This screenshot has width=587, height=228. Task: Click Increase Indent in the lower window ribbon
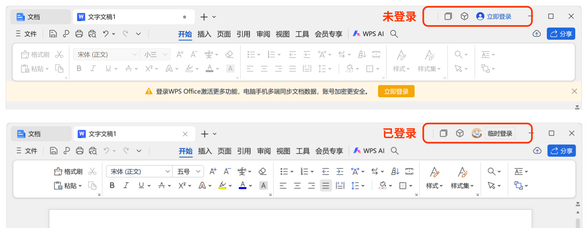coord(340,171)
